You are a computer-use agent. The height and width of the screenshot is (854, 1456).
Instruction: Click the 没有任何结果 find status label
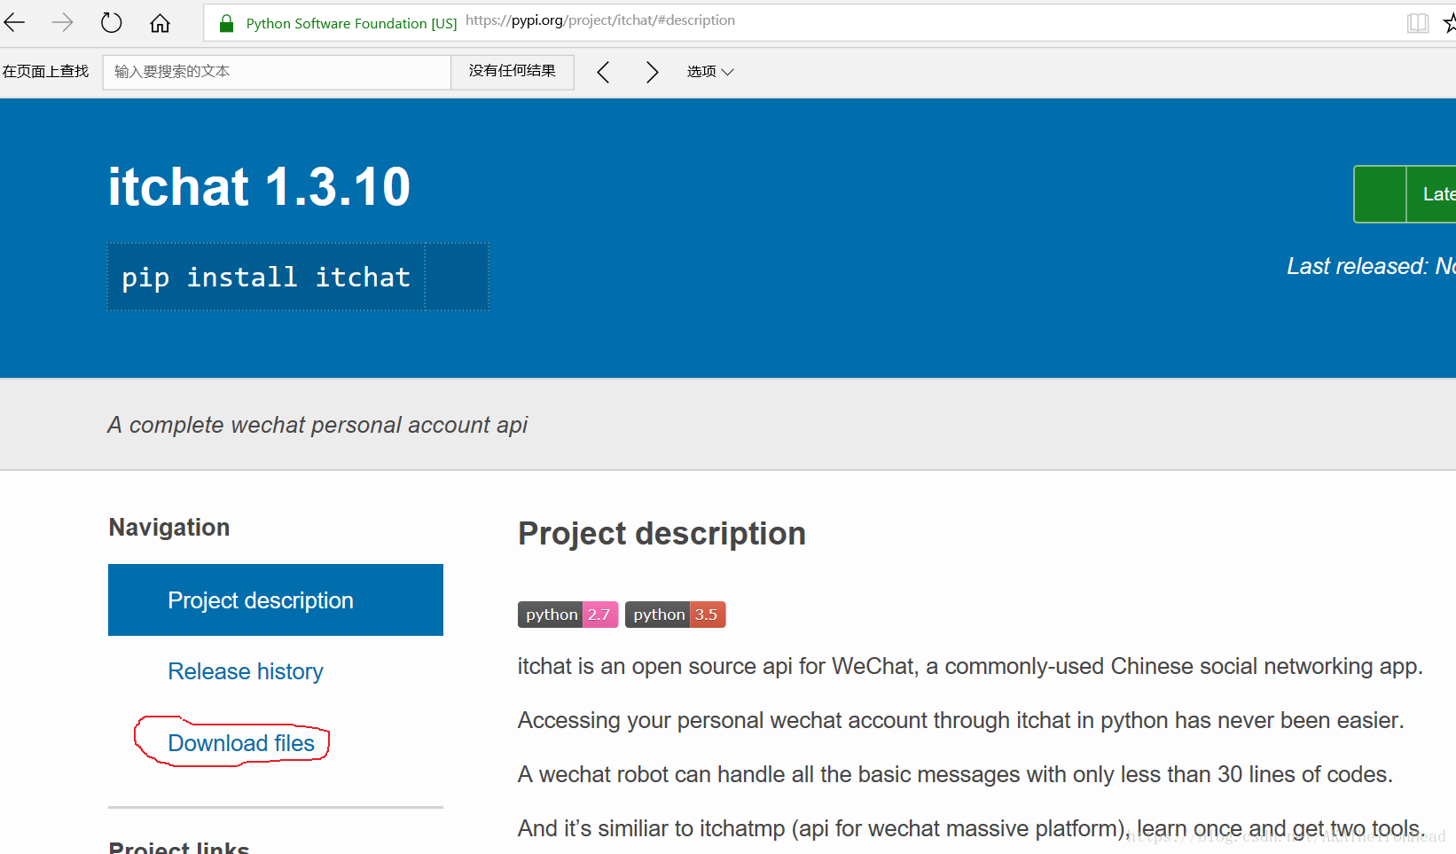click(513, 71)
